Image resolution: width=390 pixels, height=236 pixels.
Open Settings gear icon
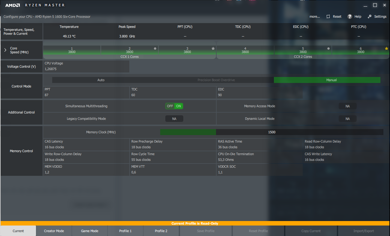click(370, 16)
